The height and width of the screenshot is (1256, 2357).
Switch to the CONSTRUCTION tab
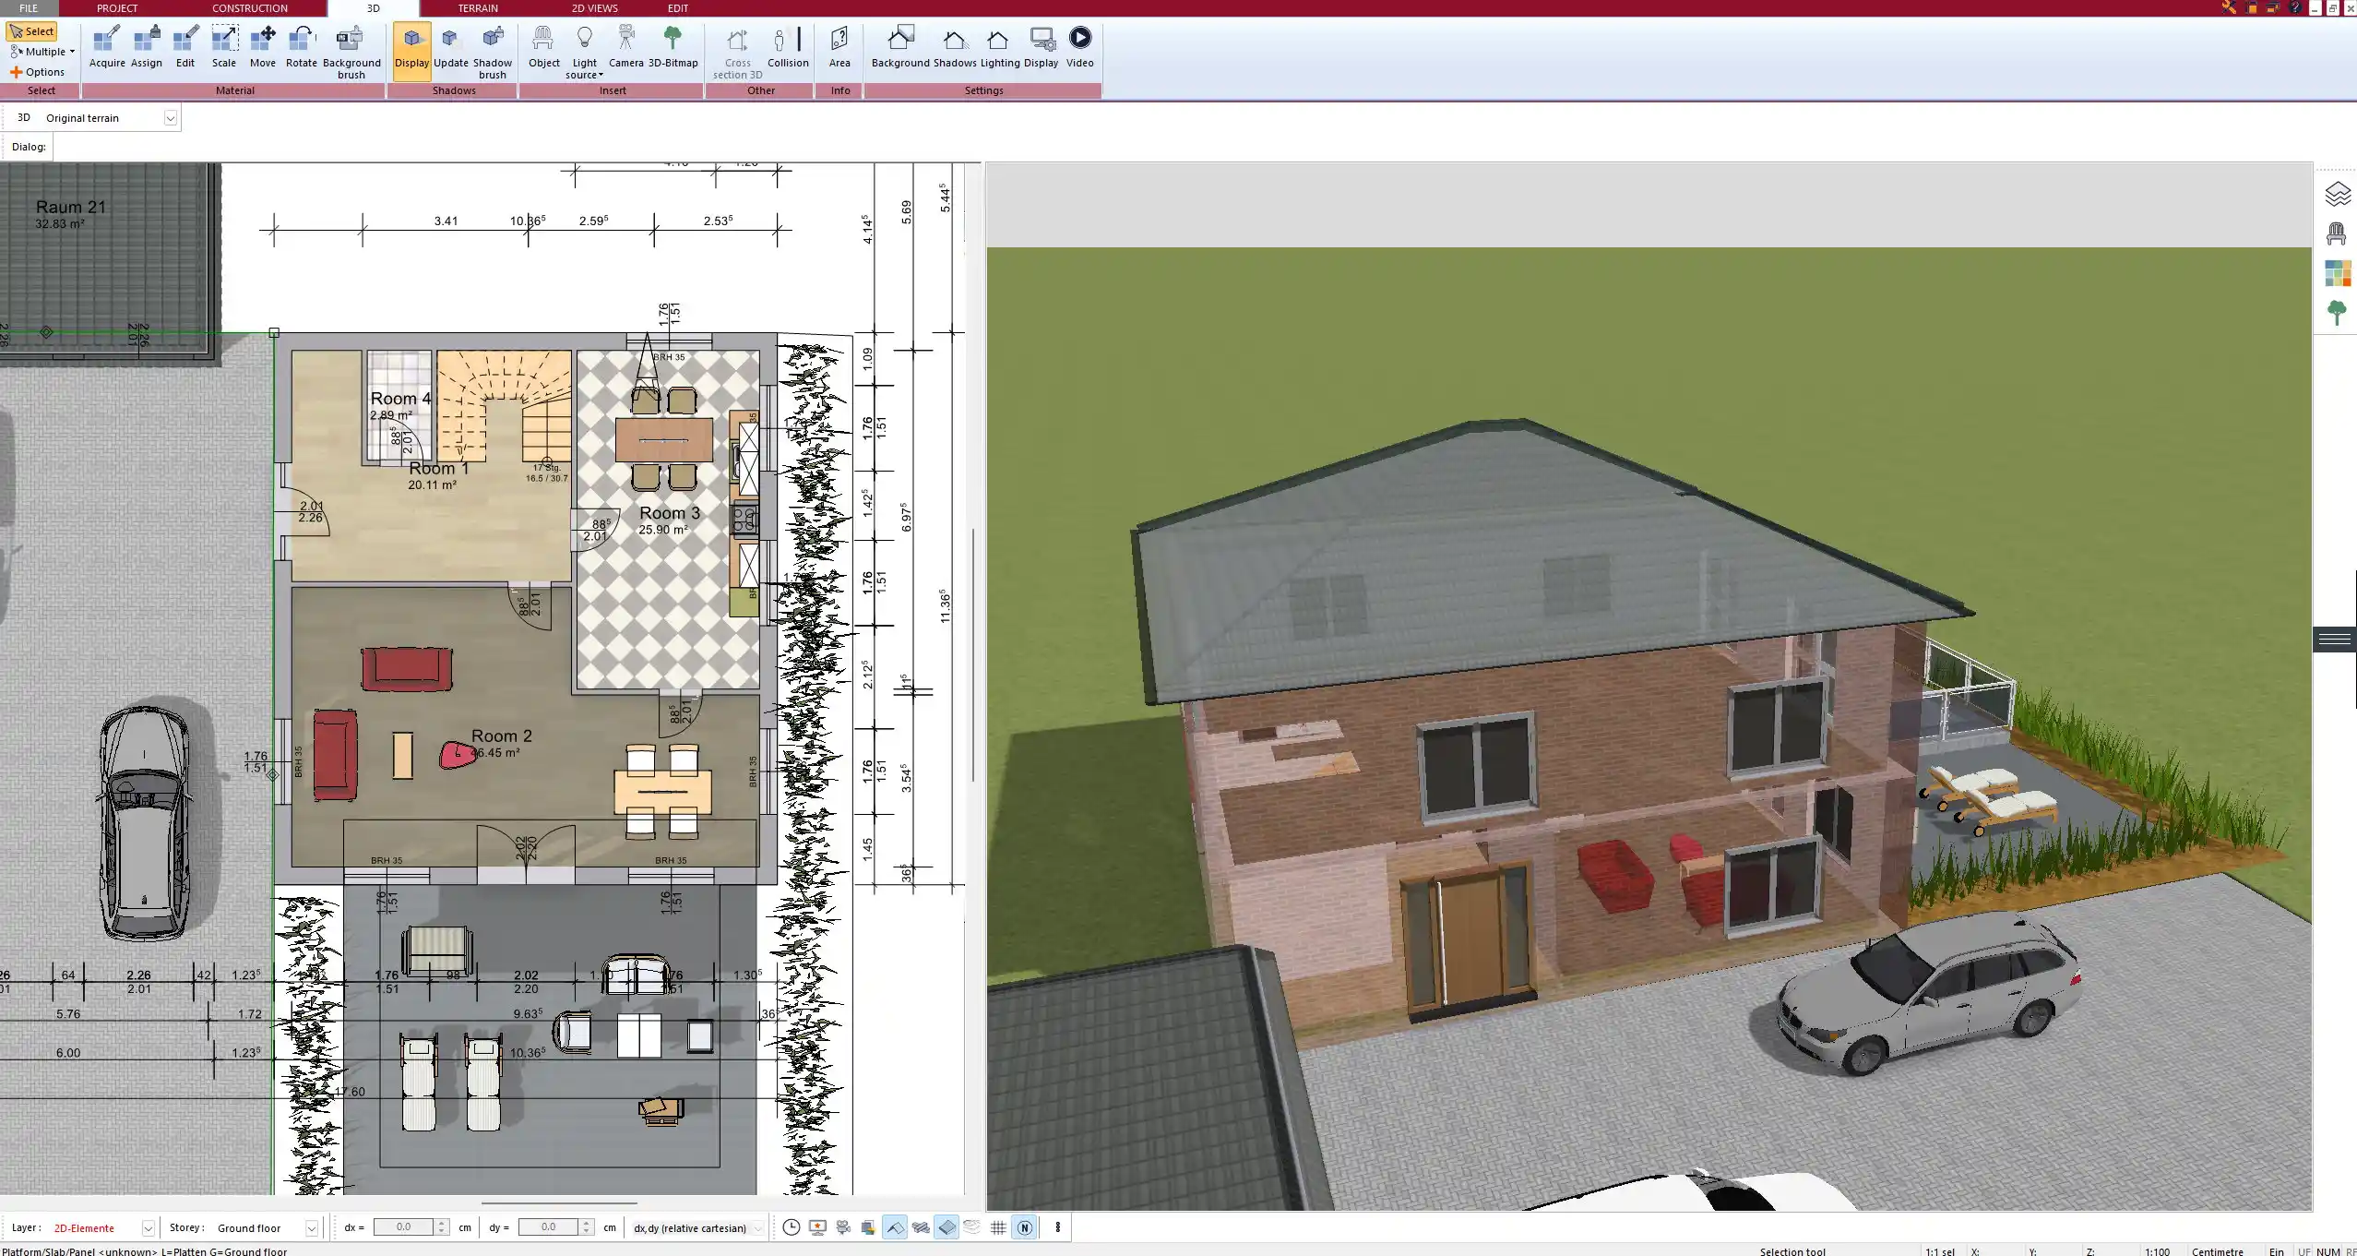pyautogui.click(x=250, y=8)
